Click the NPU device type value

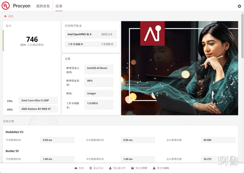[x=99, y=82]
